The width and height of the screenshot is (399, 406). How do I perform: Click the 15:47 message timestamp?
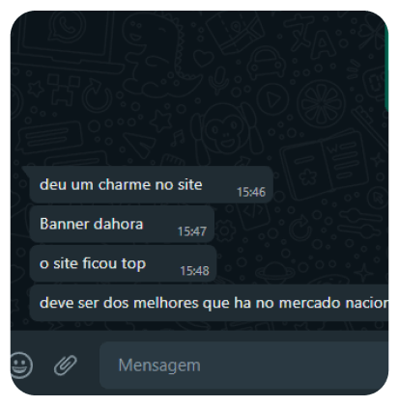coord(192,231)
